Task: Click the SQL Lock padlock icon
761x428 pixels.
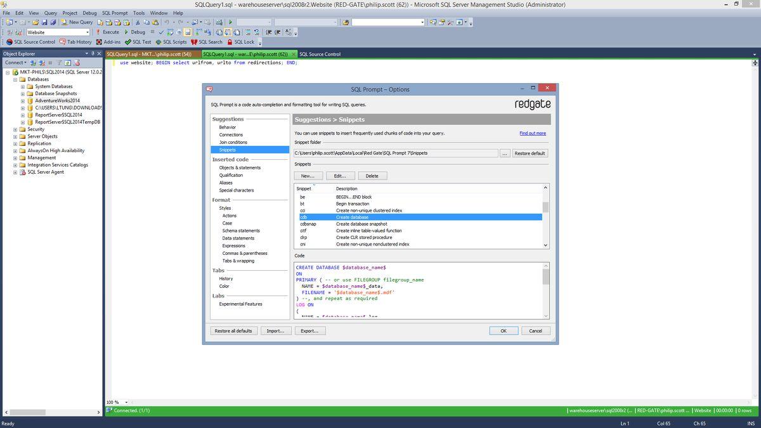Action: [230, 42]
